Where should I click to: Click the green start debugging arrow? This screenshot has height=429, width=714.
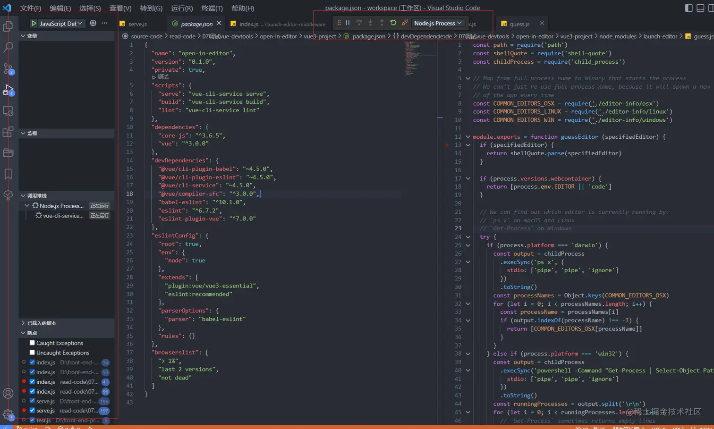click(x=34, y=23)
